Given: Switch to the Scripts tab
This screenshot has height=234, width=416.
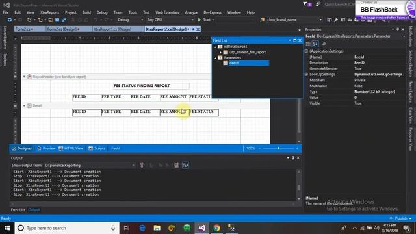Looking at the screenshot, I should [97, 148].
